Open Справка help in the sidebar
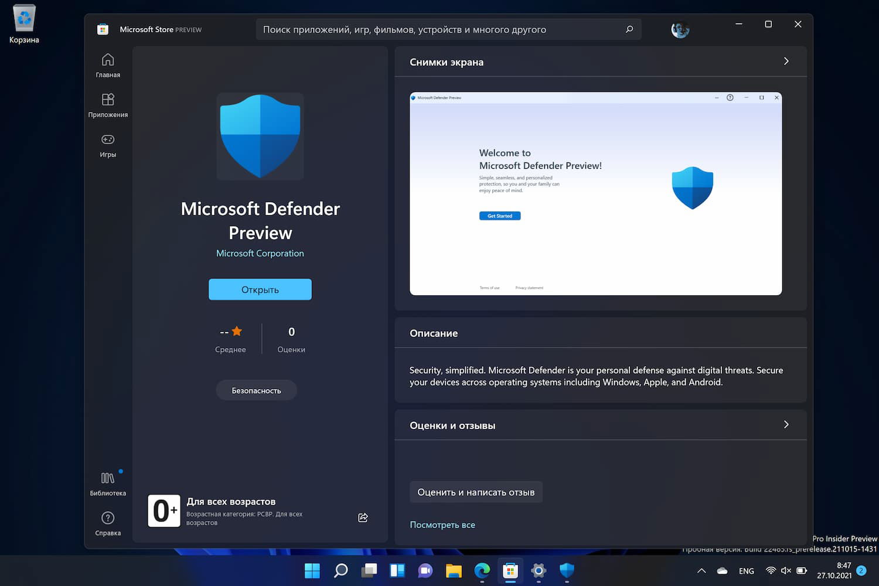The width and height of the screenshot is (879, 586). point(108,524)
